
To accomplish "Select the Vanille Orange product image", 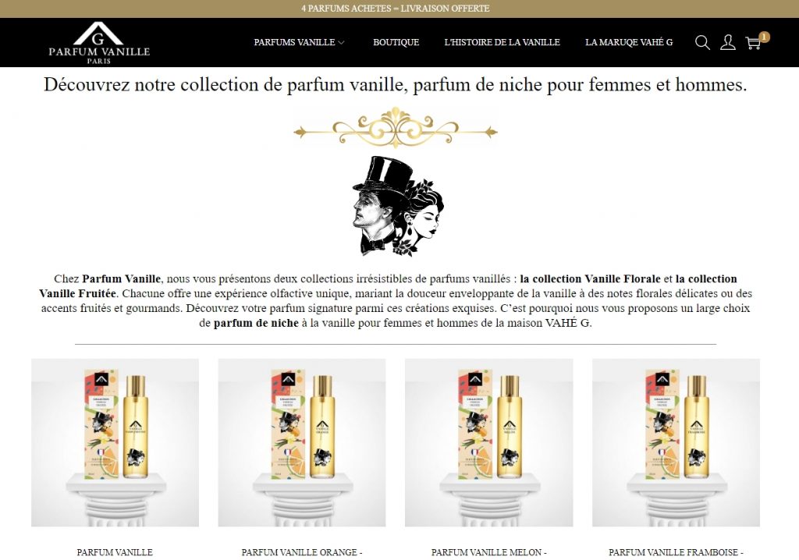I will coord(302,443).
